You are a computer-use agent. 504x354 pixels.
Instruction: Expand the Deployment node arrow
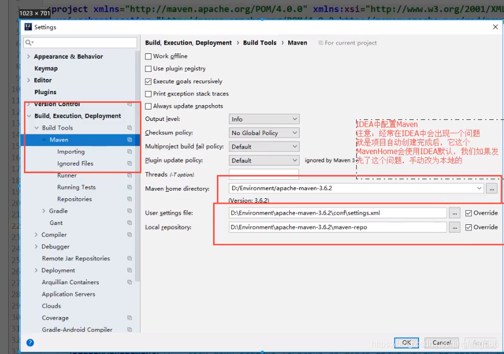pos(36,271)
